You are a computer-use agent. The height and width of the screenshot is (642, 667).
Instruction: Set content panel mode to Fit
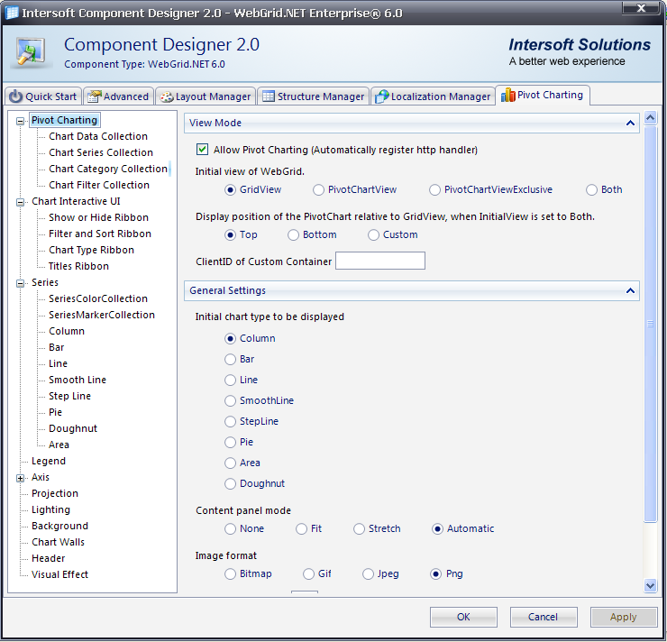(301, 528)
